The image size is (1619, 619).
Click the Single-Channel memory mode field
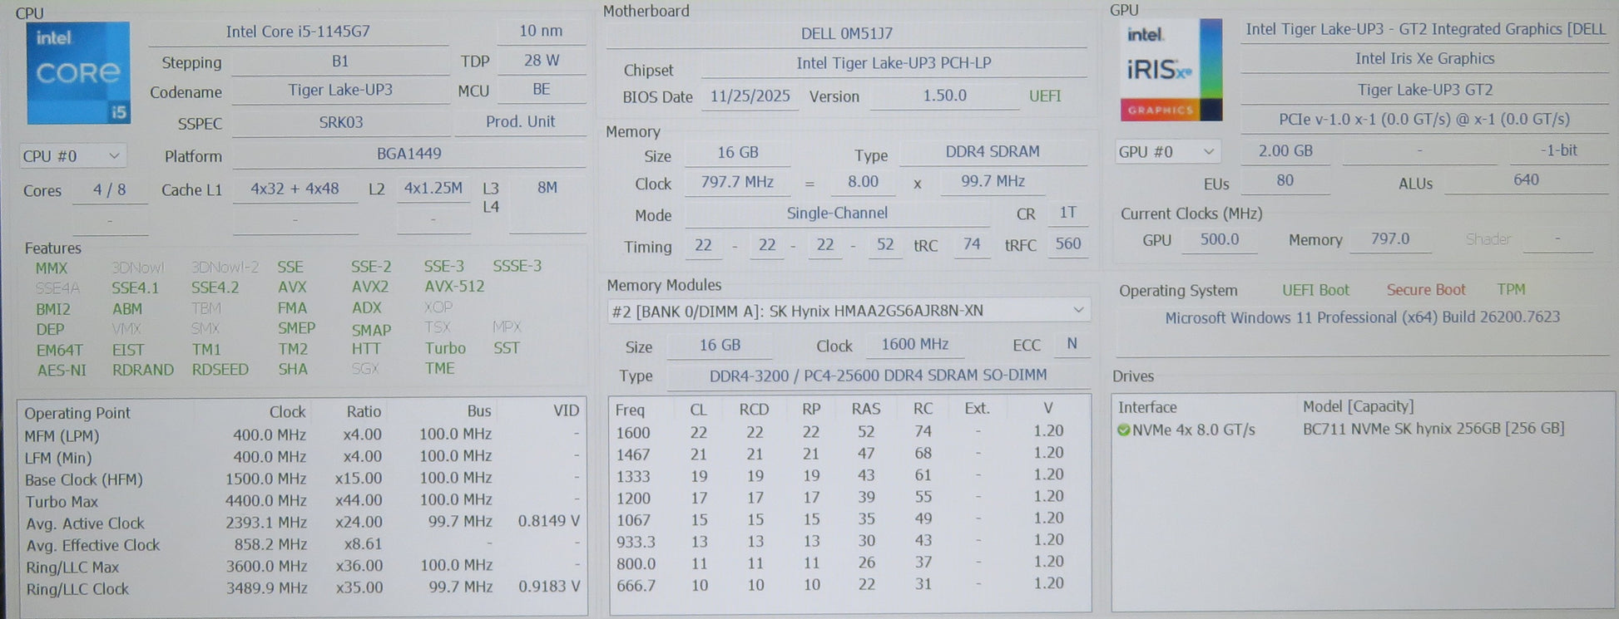(x=837, y=214)
